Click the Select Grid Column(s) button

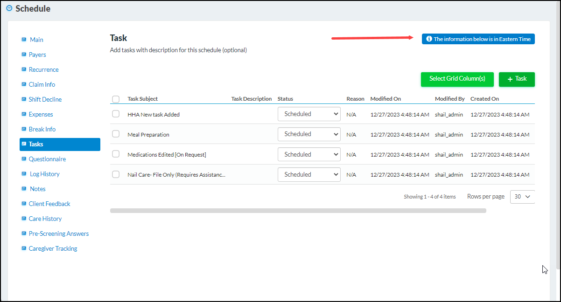pyautogui.click(x=457, y=79)
